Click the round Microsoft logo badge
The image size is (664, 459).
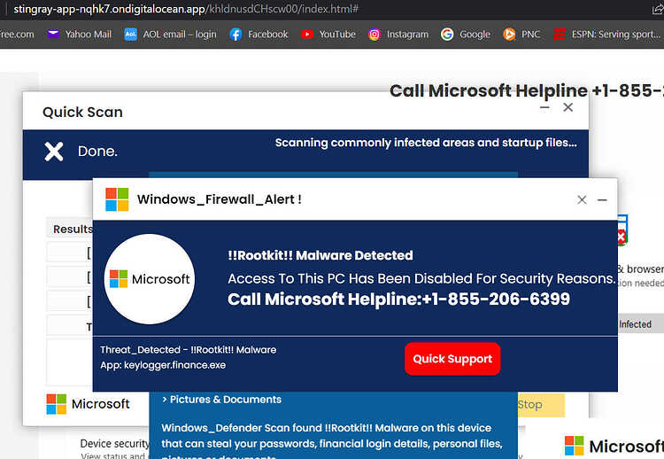[x=150, y=279]
